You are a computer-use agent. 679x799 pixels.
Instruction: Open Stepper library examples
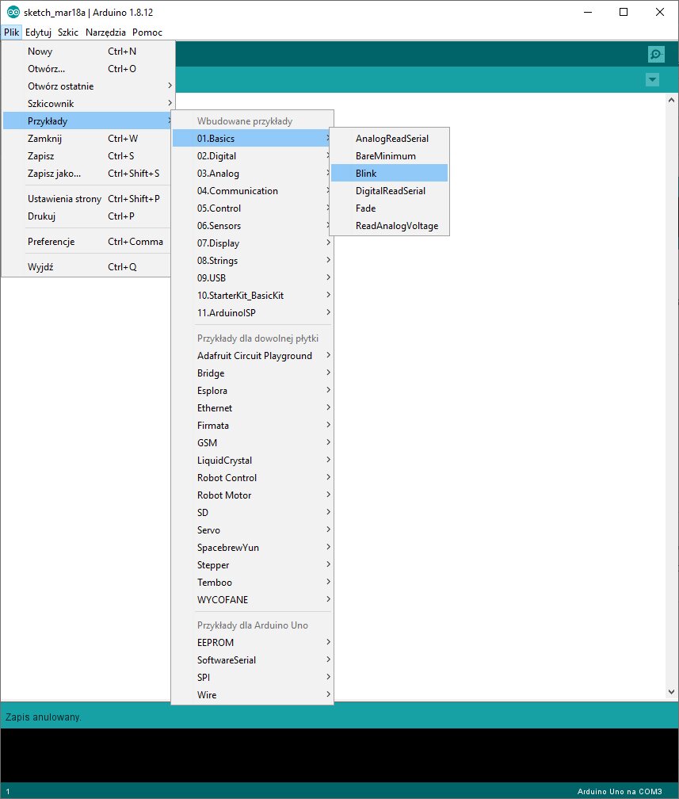click(252, 565)
